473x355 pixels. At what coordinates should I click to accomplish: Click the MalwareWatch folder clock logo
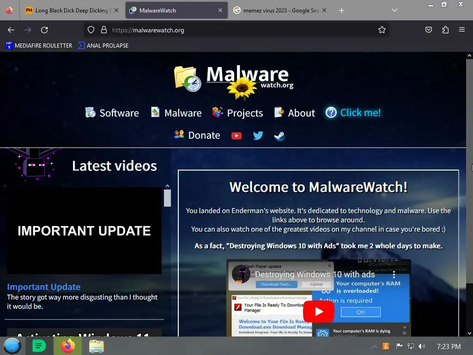click(188, 79)
